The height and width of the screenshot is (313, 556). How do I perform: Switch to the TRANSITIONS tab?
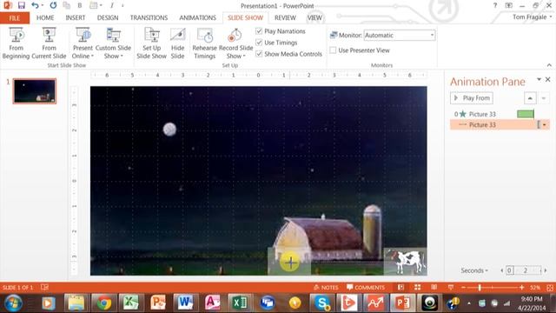(x=149, y=17)
